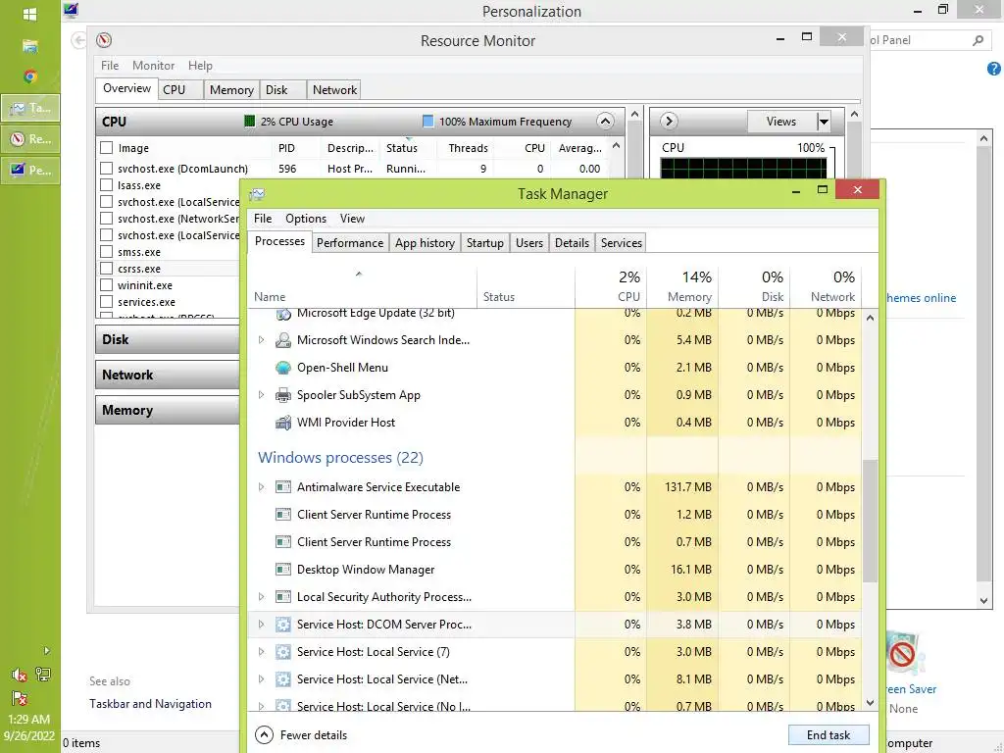Open Resource Monitor Monitor menu
Viewport: 1004px width, 753px height.
[153, 66]
